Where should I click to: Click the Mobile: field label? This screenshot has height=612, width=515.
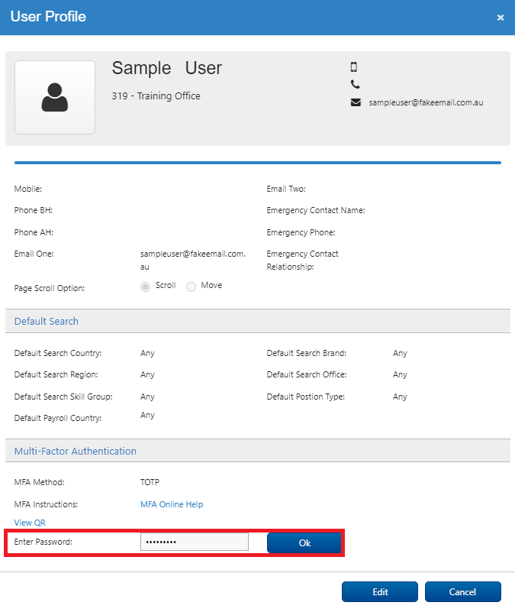pos(28,189)
